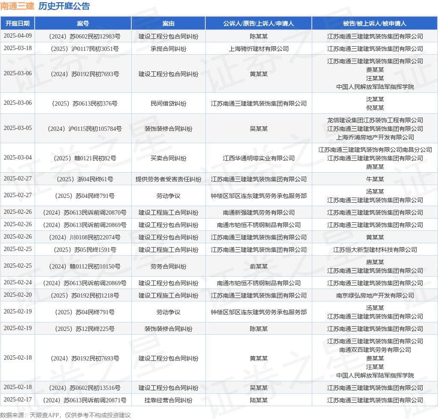Click the 数据来源 天眼查APP footer note
Image resolution: width=438 pixels, height=419 pixels.
pyautogui.click(x=65, y=415)
